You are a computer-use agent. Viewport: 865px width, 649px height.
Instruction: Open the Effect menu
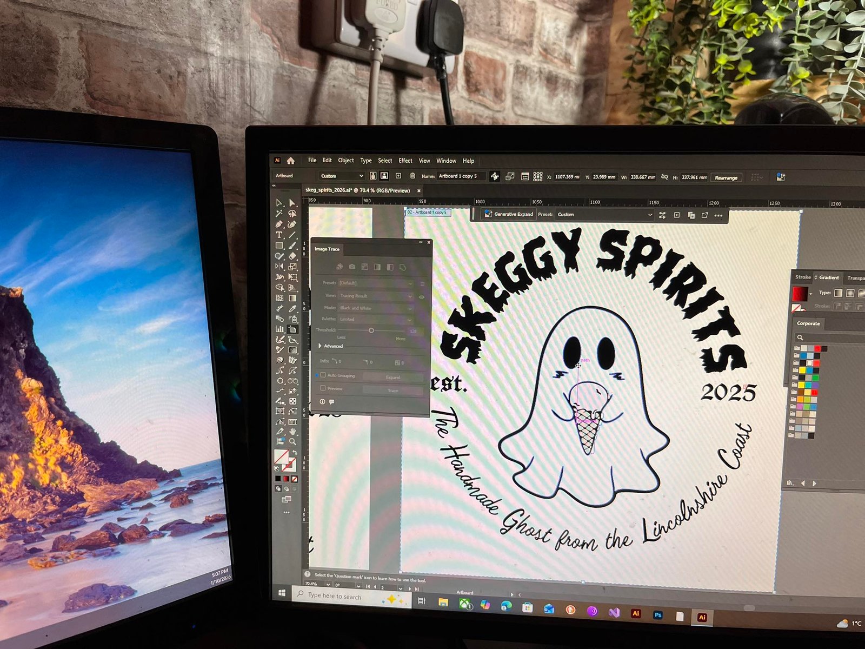pos(405,161)
